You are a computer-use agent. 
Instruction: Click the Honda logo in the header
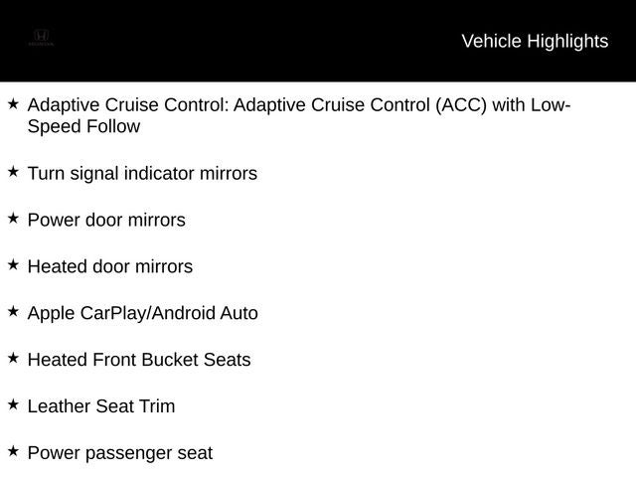point(41,38)
